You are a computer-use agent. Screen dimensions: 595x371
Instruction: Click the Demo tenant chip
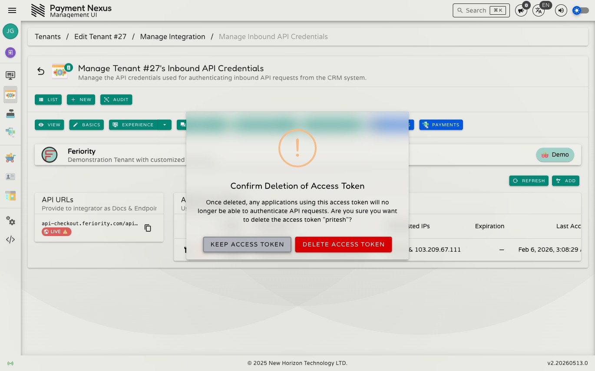coord(555,155)
